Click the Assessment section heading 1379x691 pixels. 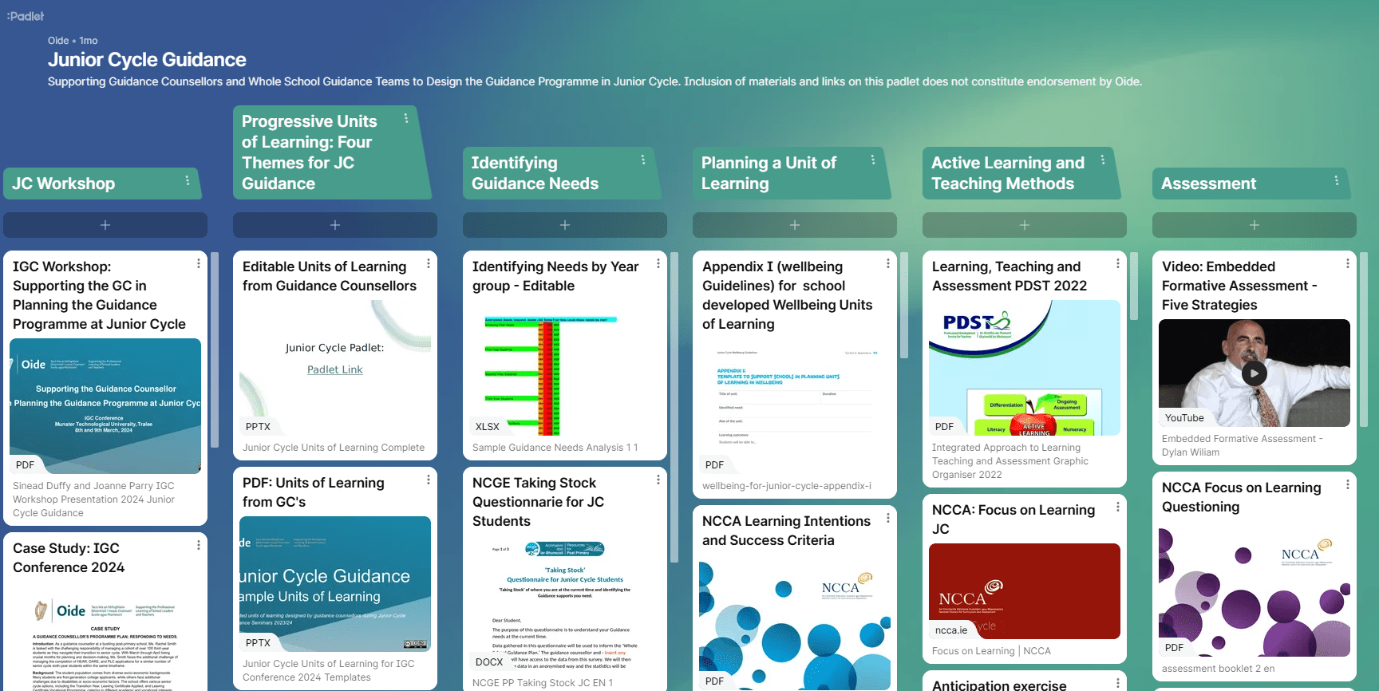1208,184
